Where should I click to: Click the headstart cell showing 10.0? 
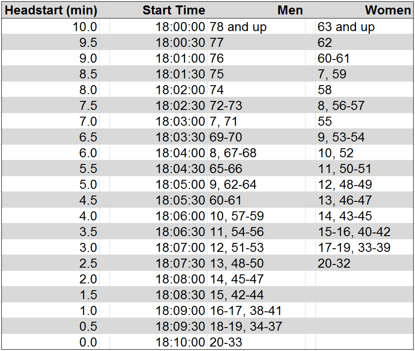click(85, 27)
